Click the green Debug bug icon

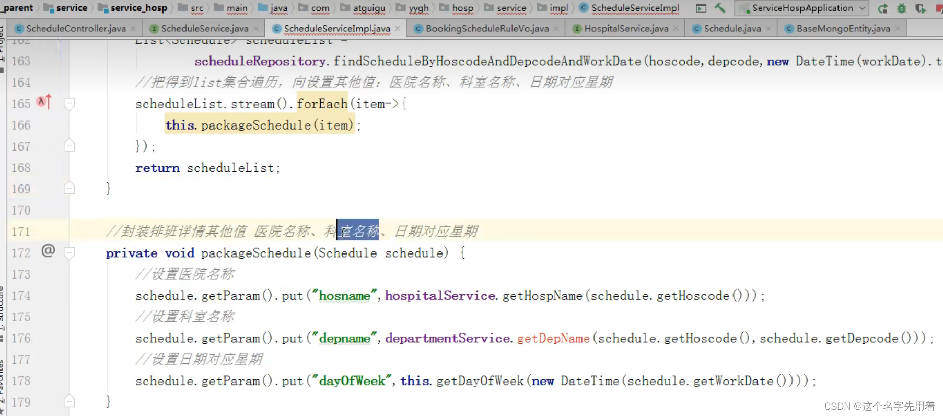coord(901,8)
